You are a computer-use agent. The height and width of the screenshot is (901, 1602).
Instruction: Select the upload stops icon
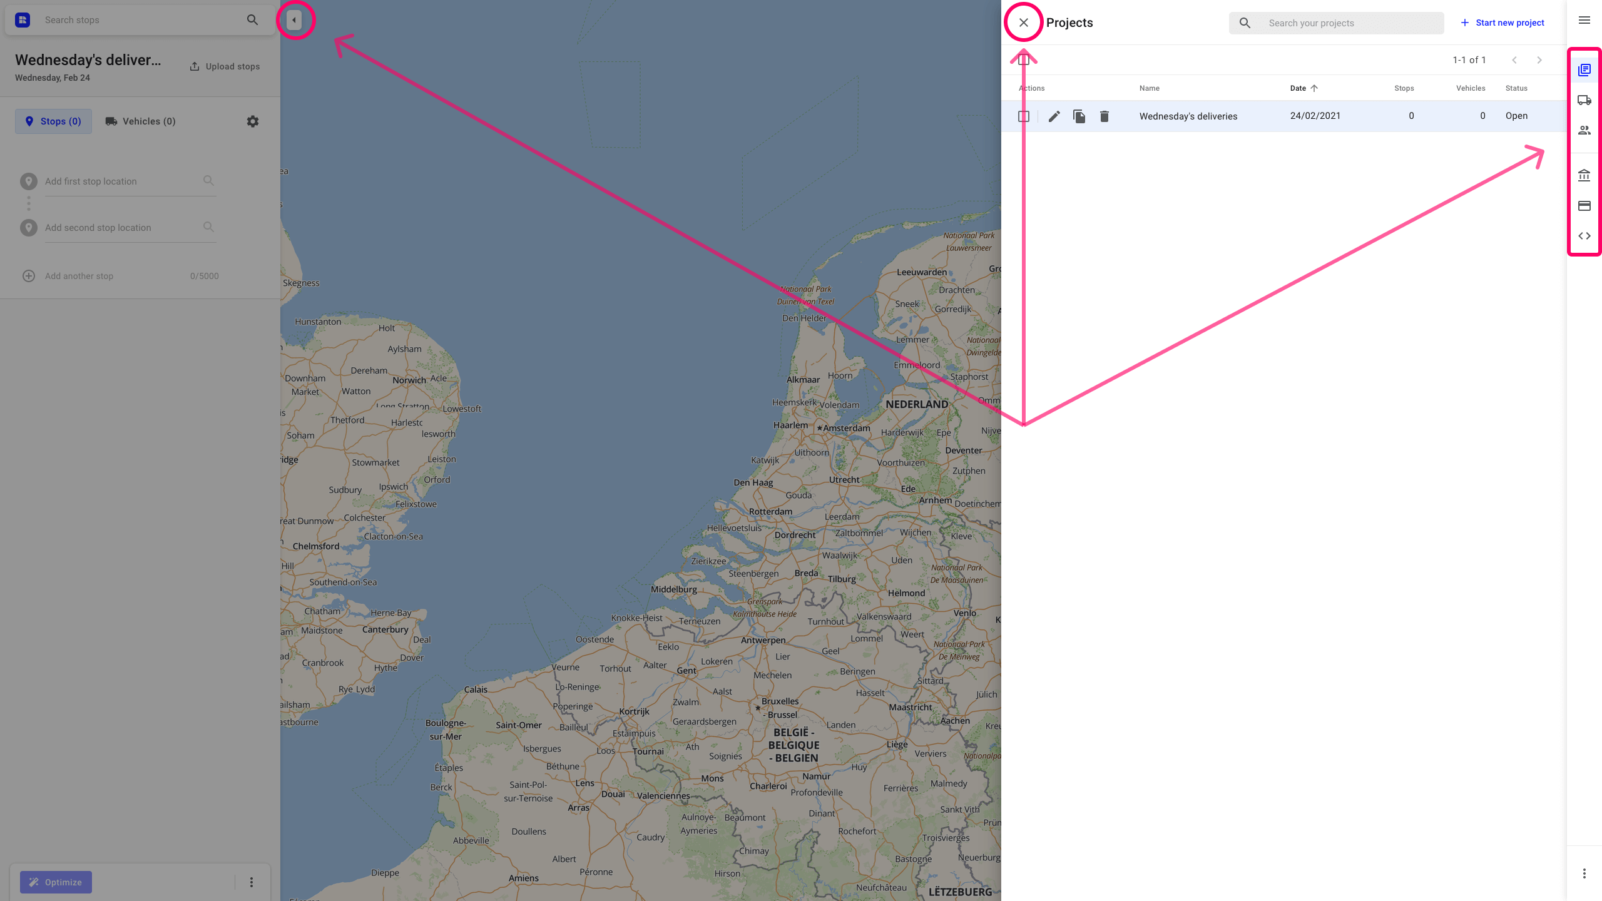click(195, 66)
